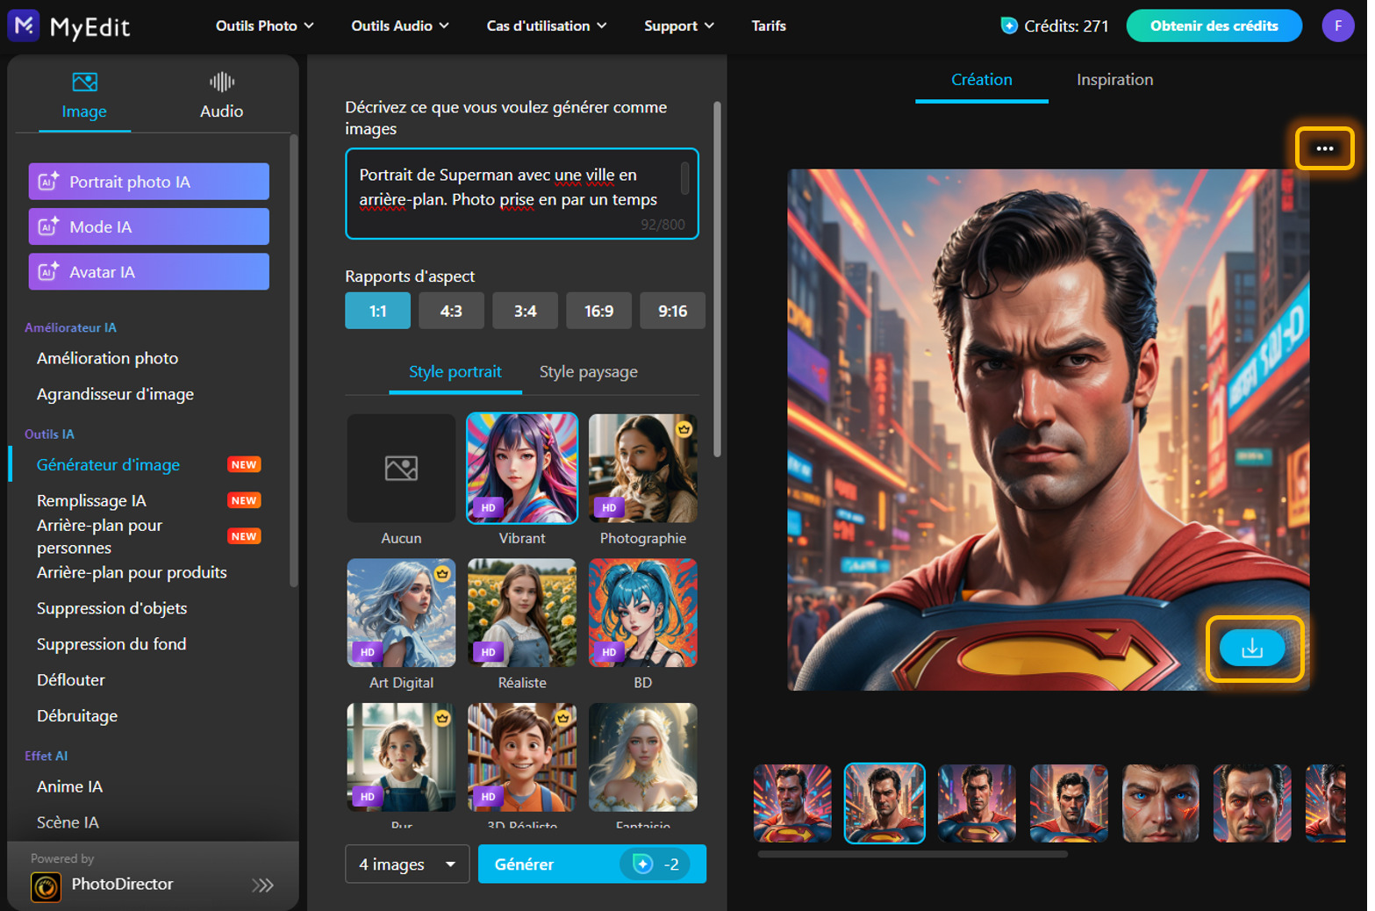Select the Aucun style option
Screen dimensions: 1375x911
point(401,469)
